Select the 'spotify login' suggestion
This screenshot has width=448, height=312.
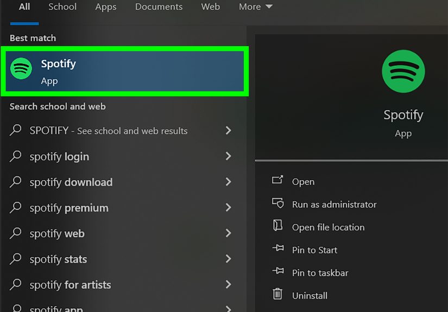tap(123, 156)
